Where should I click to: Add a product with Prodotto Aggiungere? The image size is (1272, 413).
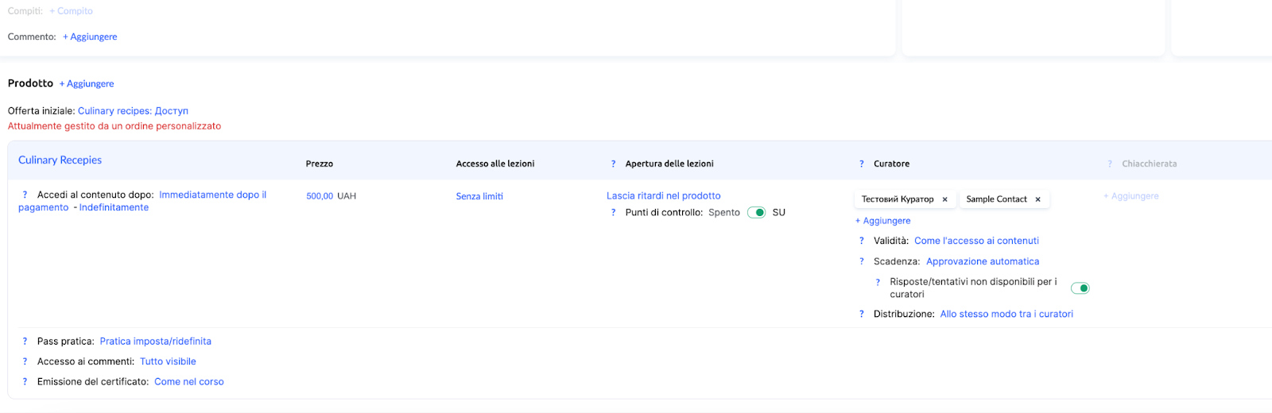coord(87,84)
